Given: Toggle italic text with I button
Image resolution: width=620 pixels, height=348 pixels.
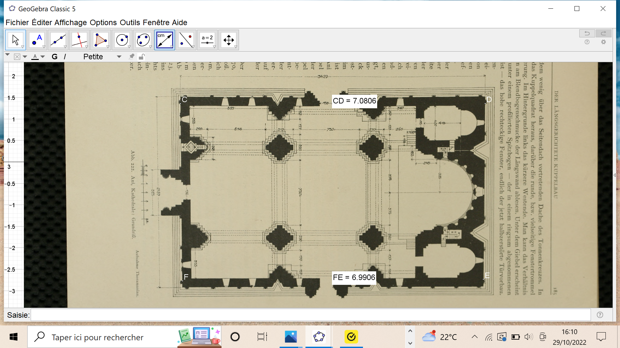Looking at the screenshot, I should coord(65,57).
